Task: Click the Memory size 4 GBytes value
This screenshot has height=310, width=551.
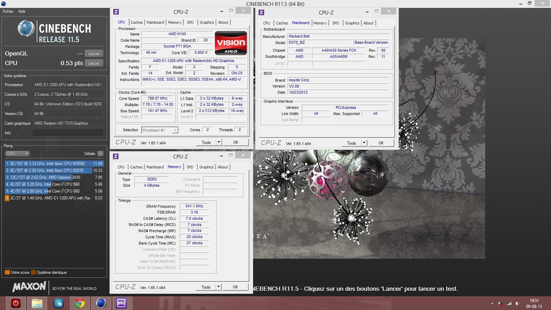Action: point(152,185)
